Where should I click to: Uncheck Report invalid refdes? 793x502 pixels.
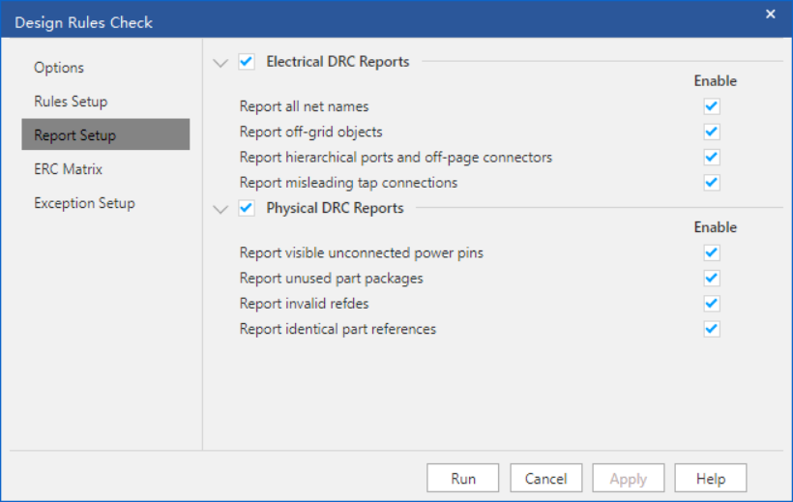(x=712, y=304)
